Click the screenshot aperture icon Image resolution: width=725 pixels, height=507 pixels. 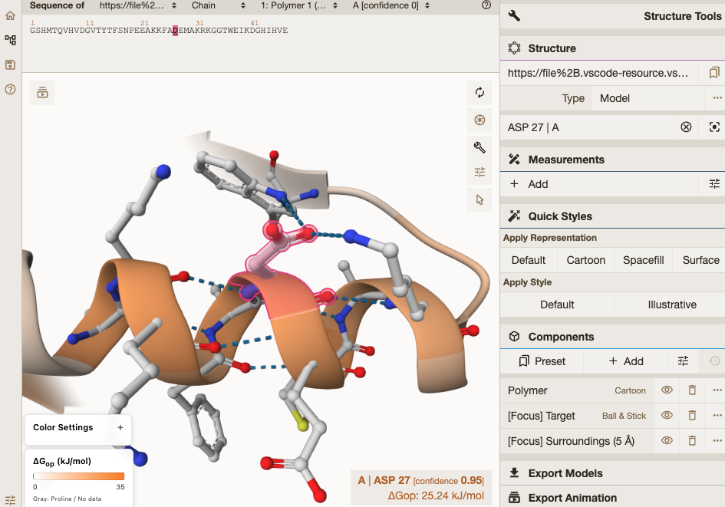click(479, 120)
